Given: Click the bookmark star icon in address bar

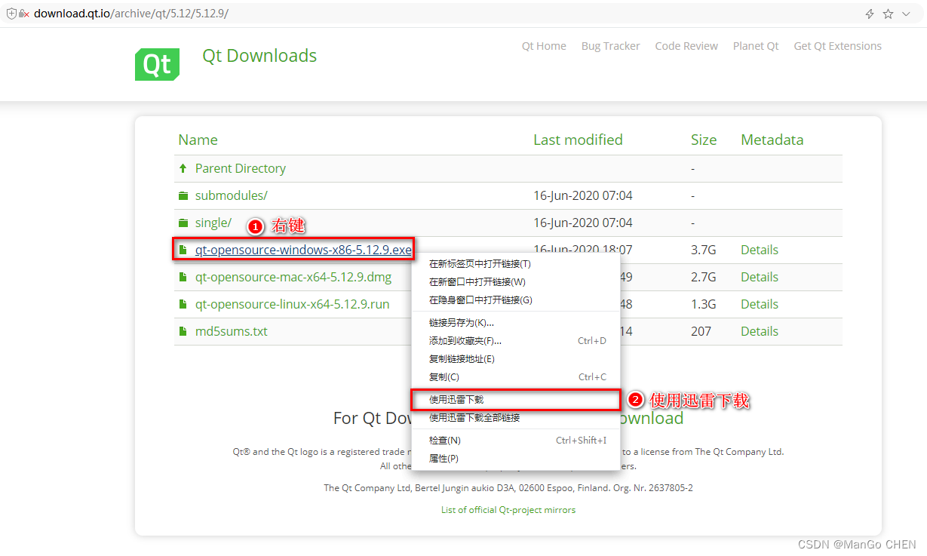Looking at the screenshot, I should (x=888, y=14).
